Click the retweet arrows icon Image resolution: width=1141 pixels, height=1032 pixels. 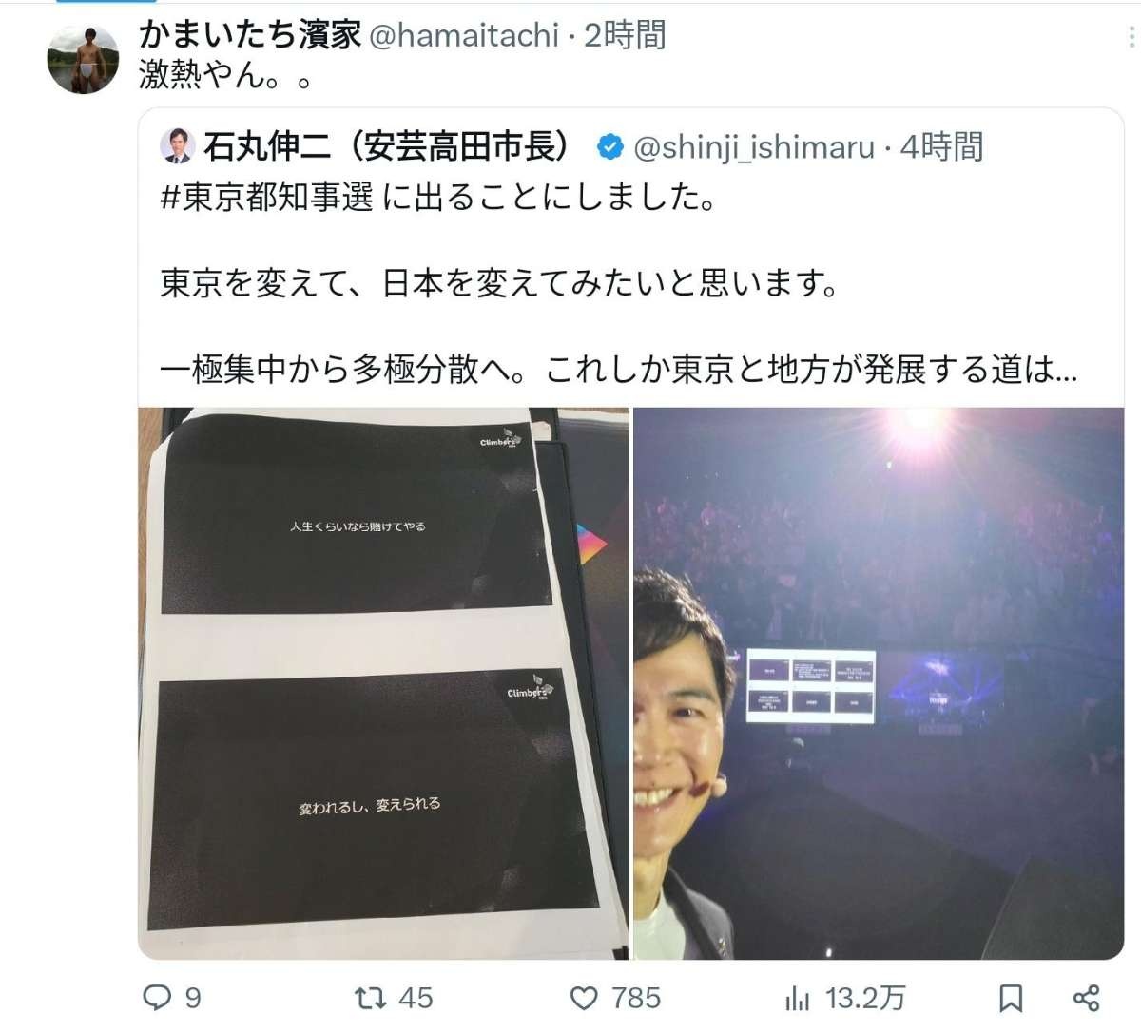pyautogui.click(x=368, y=997)
